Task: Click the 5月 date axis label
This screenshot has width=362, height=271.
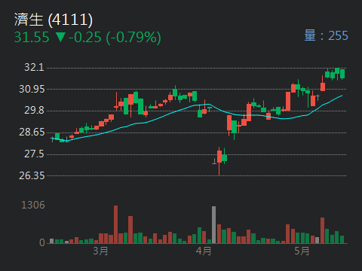Action: 302,251
